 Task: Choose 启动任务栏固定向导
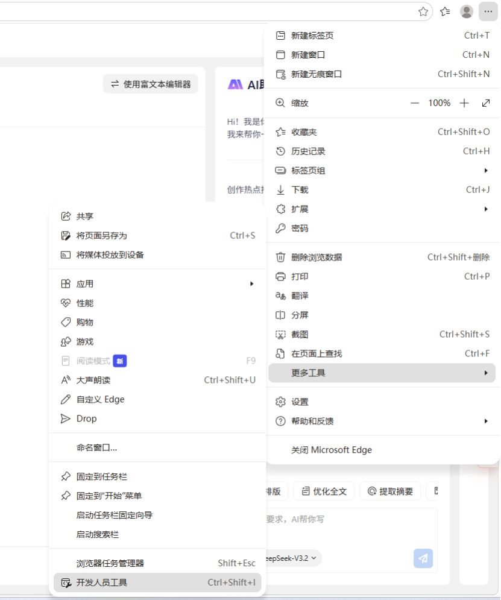157,515
